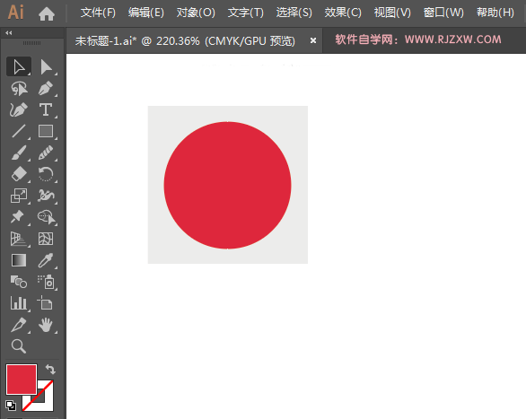Select the Zoom magnifier tool
This screenshot has height=419, width=526.
[19, 346]
